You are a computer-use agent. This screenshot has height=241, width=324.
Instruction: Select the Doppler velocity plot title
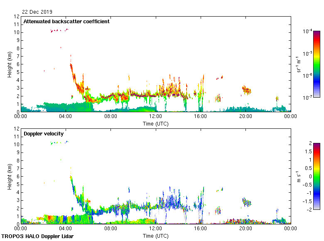point(44,134)
